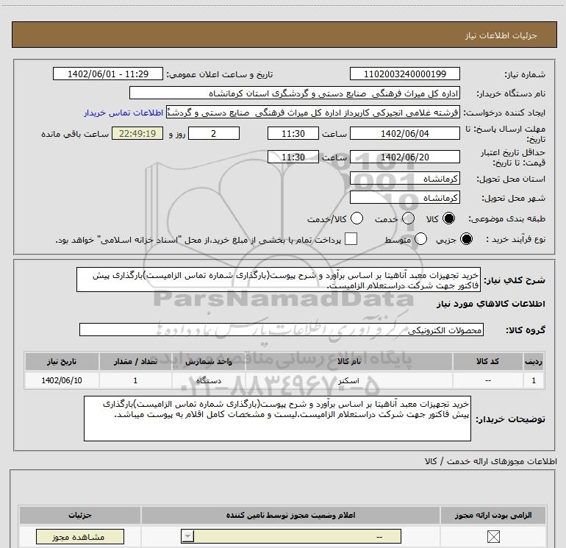
Task: Click the general need description text box
Action: tap(279, 280)
